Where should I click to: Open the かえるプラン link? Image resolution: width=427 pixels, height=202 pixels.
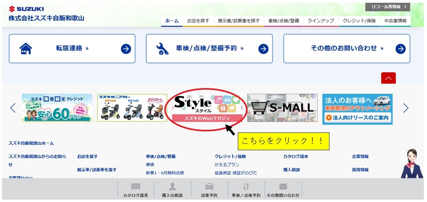227,165
